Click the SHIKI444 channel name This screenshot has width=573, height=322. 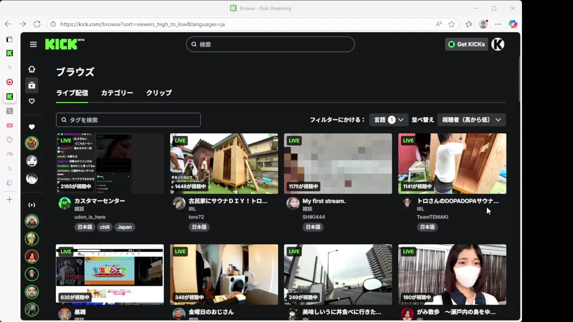point(314,217)
